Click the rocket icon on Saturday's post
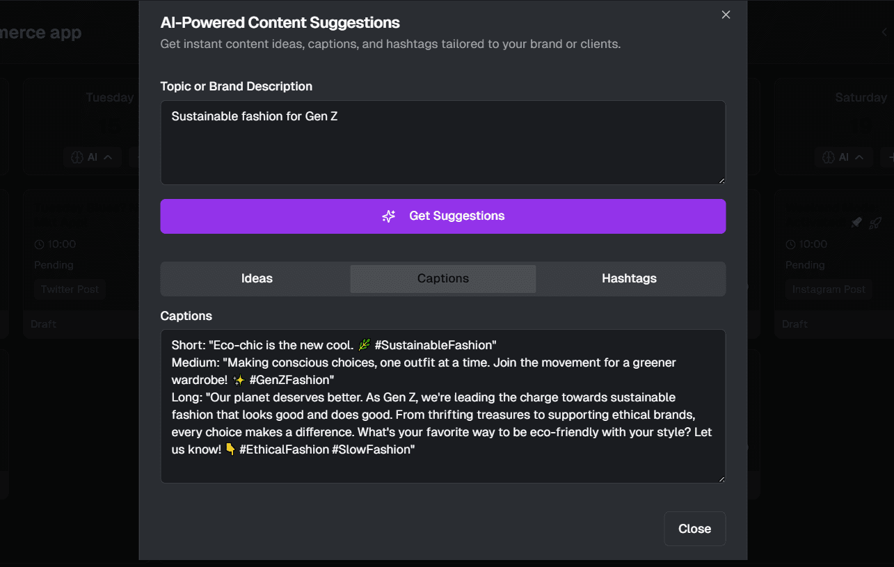 pos(876,223)
